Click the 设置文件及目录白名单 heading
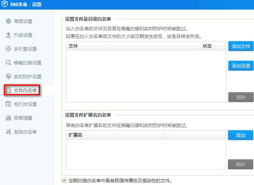 pos(88,19)
